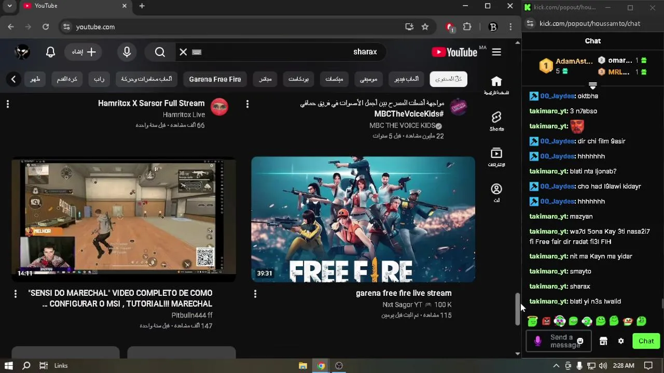This screenshot has height=373, width=664.
Task: Click the YouTube search magnifier icon
Action: [x=160, y=52]
